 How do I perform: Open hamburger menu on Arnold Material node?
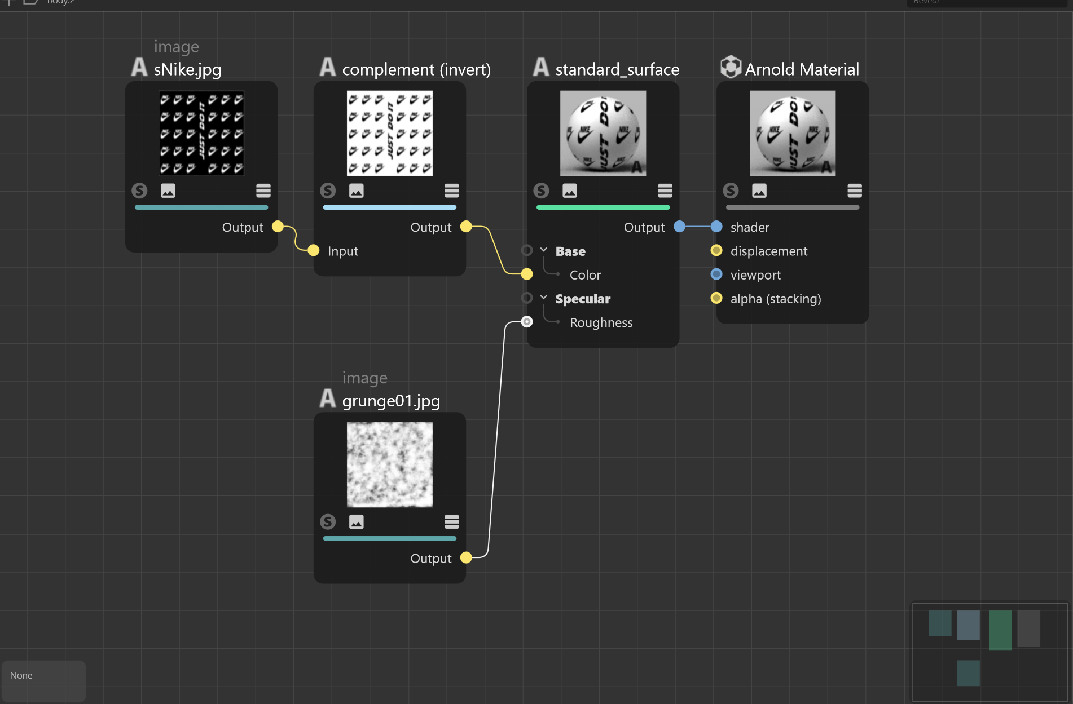855,191
